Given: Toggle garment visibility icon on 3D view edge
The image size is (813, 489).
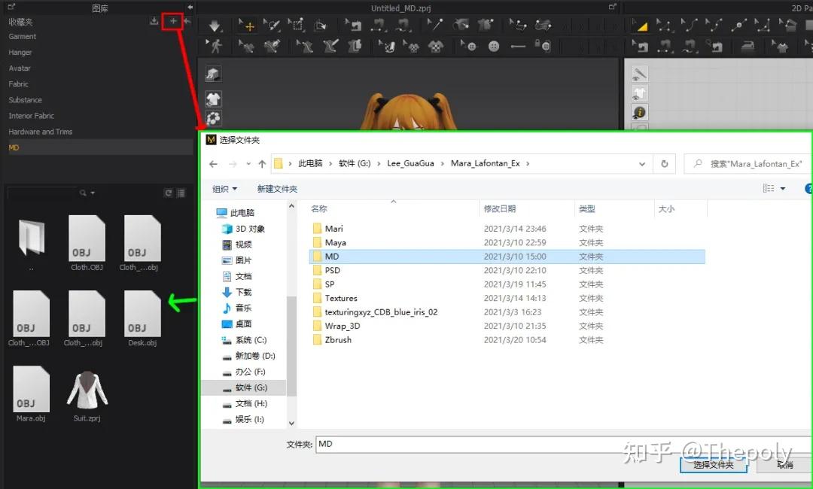Looking at the screenshot, I should [x=213, y=99].
